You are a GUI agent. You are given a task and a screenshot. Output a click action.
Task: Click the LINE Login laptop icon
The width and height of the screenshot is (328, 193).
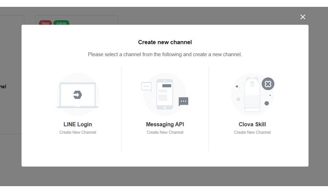78,94
